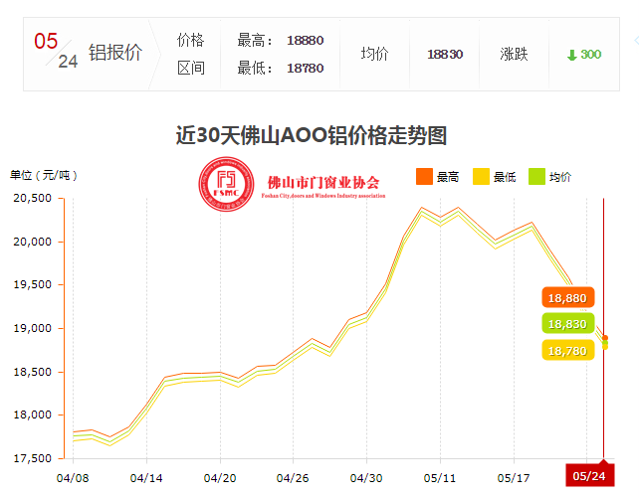
Task: Click the yellow 18,780 tooltip label
Action: tap(567, 350)
